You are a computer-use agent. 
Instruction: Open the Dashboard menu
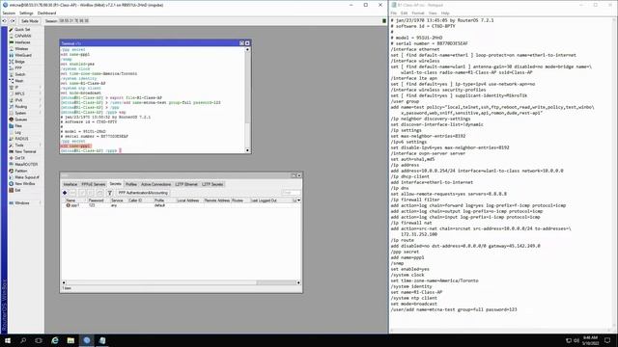[46, 13]
